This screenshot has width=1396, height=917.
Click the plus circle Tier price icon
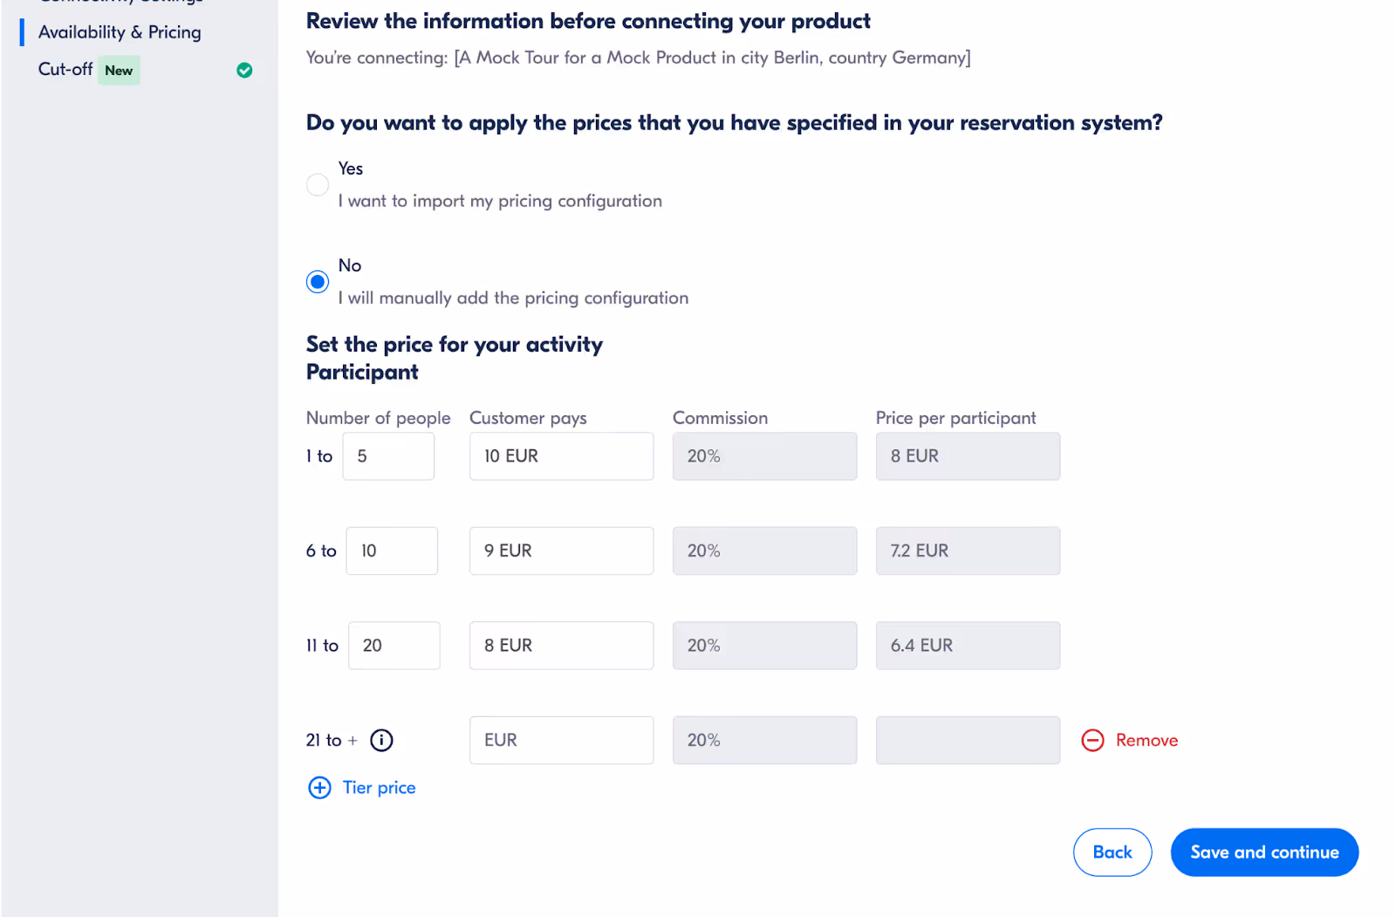(319, 788)
